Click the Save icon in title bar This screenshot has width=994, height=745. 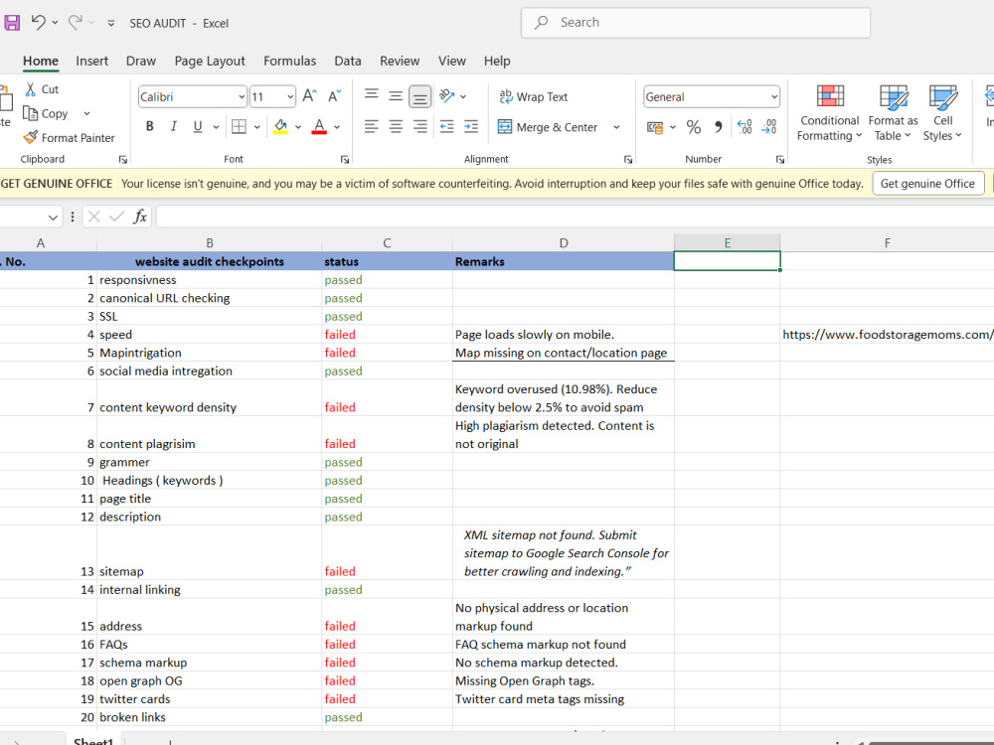[x=12, y=23]
